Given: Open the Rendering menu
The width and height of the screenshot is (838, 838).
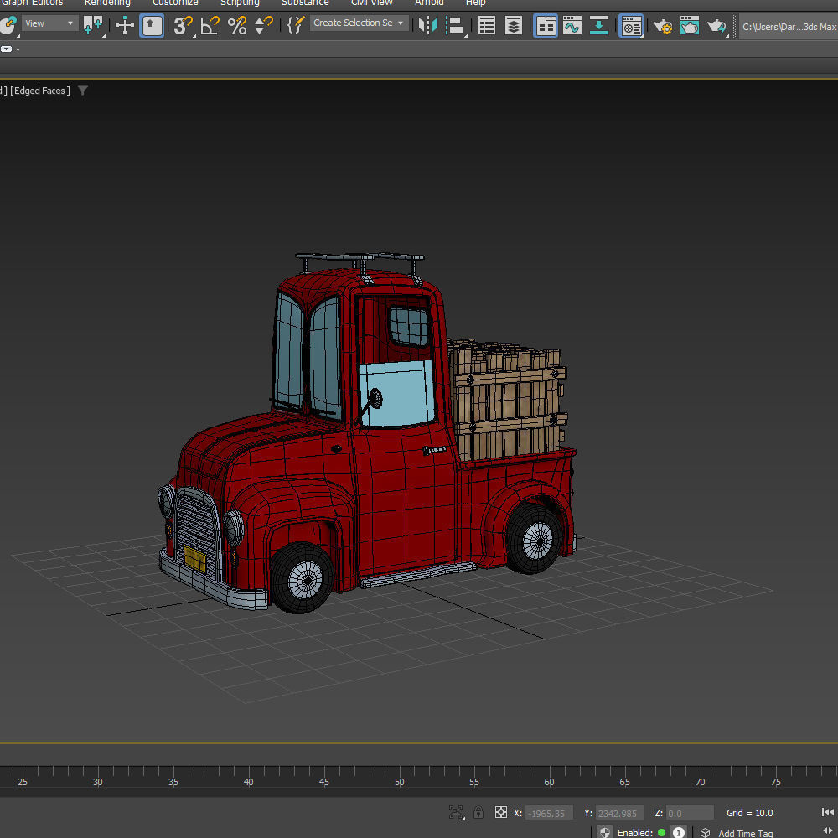Looking at the screenshot, I should tap(107, 3).
